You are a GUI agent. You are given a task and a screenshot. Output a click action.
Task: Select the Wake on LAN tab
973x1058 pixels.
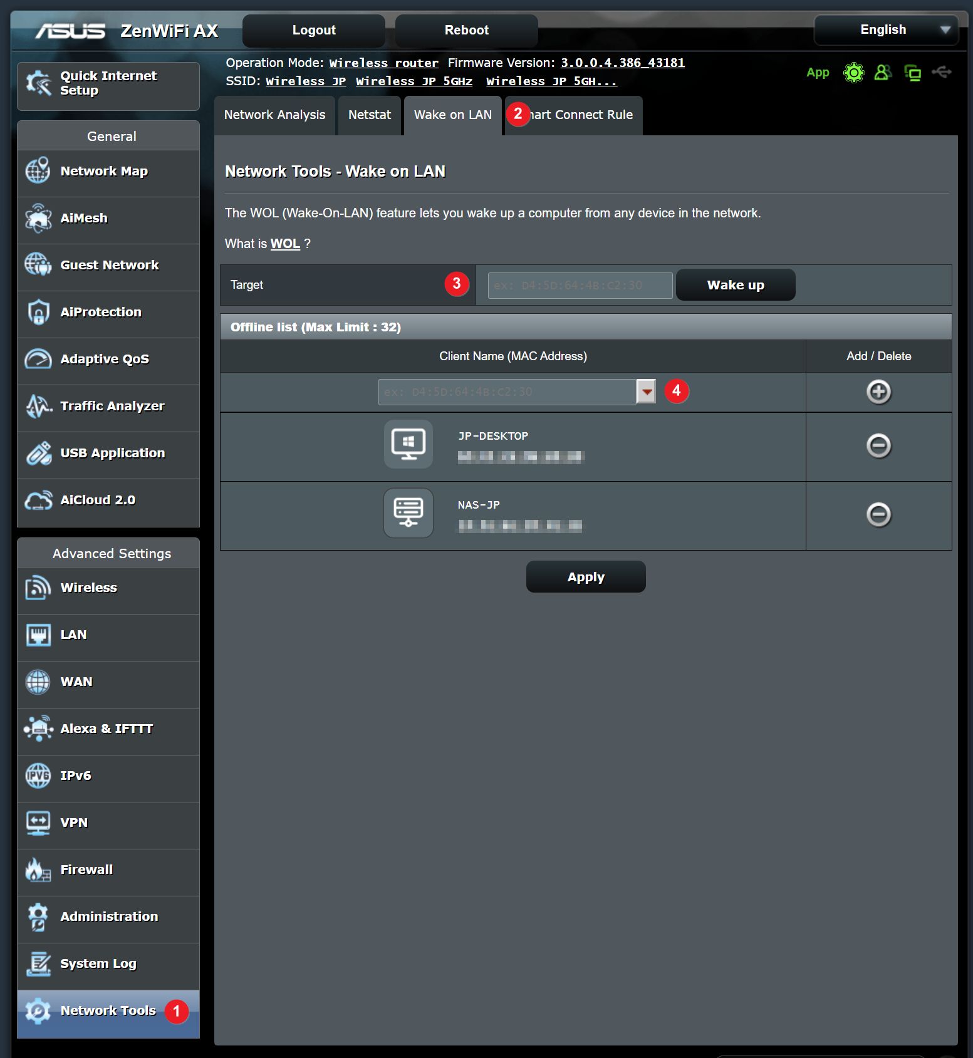(452, 115)
